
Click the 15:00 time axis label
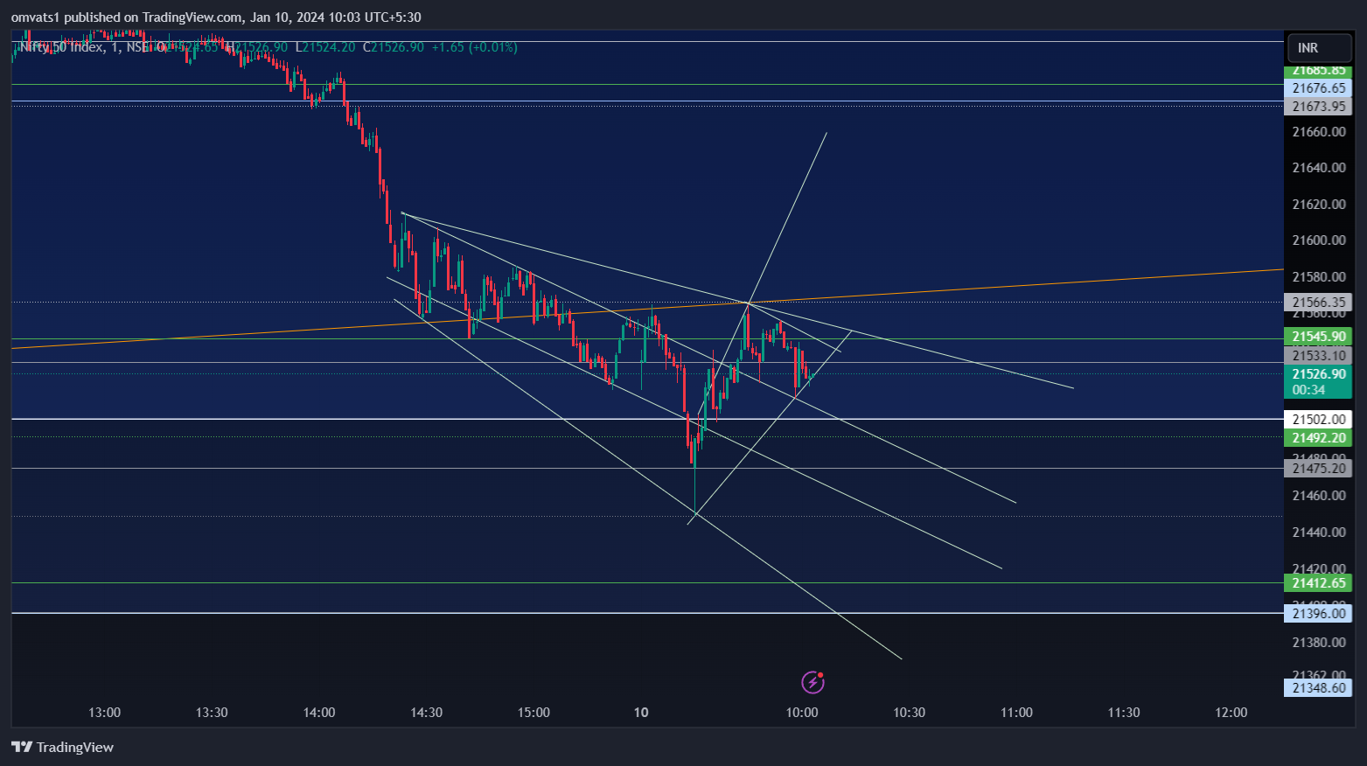tap(534, 713)
